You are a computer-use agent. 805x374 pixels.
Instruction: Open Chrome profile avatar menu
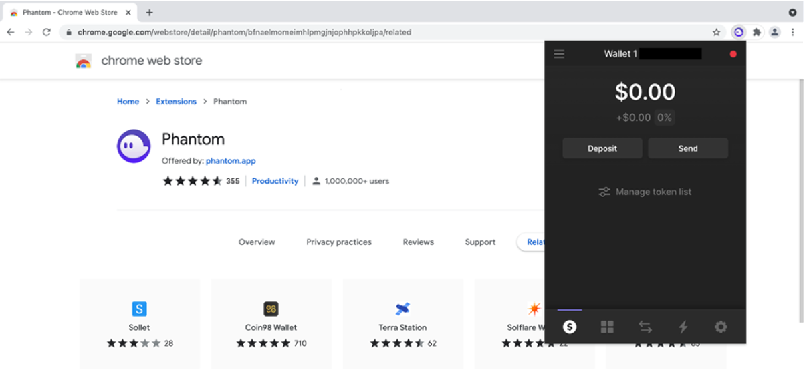click(x=774, y=32)
